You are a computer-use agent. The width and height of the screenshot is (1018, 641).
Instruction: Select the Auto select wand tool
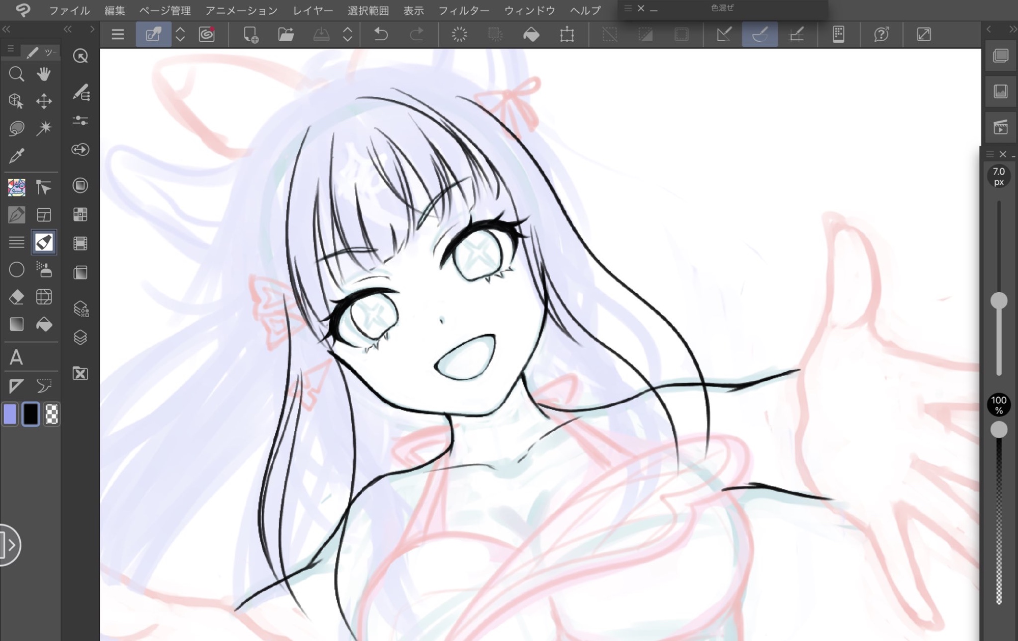(x=44, y=128)
